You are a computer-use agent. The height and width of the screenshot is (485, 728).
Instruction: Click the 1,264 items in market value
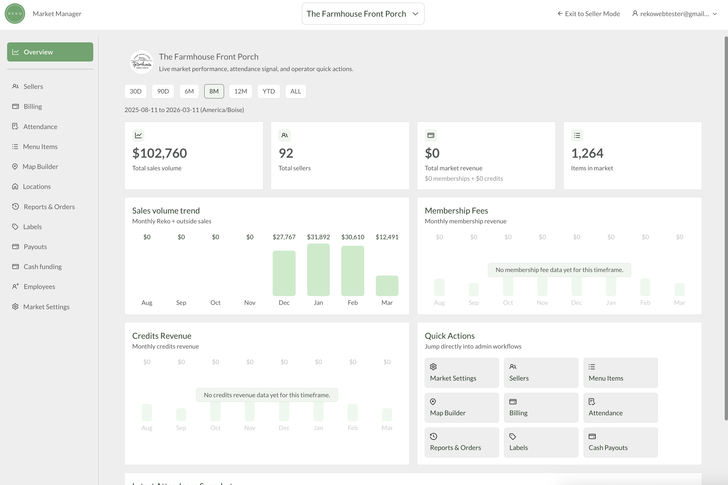tap(587, 153)
